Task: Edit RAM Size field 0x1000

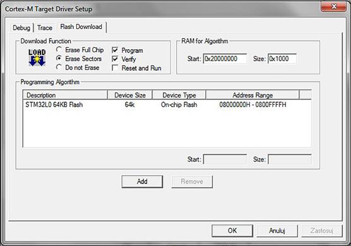Action: (282, 59)
